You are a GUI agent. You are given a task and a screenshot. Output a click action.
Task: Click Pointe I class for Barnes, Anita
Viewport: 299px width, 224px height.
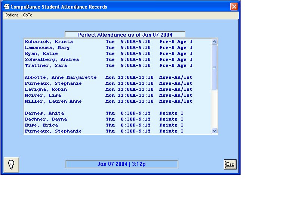[x=172, y=113]
